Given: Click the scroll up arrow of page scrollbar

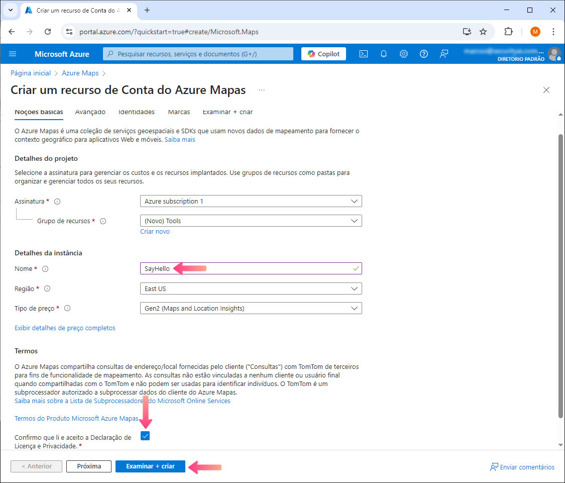Looking at the screenshot, I should [560, 115].
